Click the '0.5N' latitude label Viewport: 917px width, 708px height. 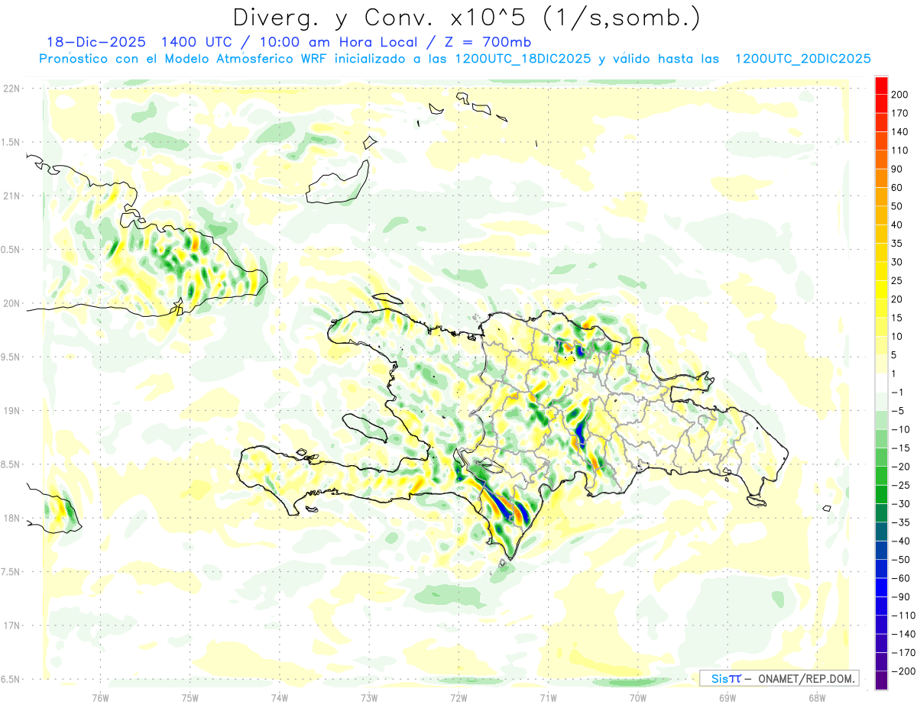11,250
